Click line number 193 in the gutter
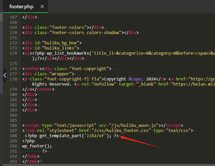The height and width of the screenshot is (166, 215). [x=13, y=162]
